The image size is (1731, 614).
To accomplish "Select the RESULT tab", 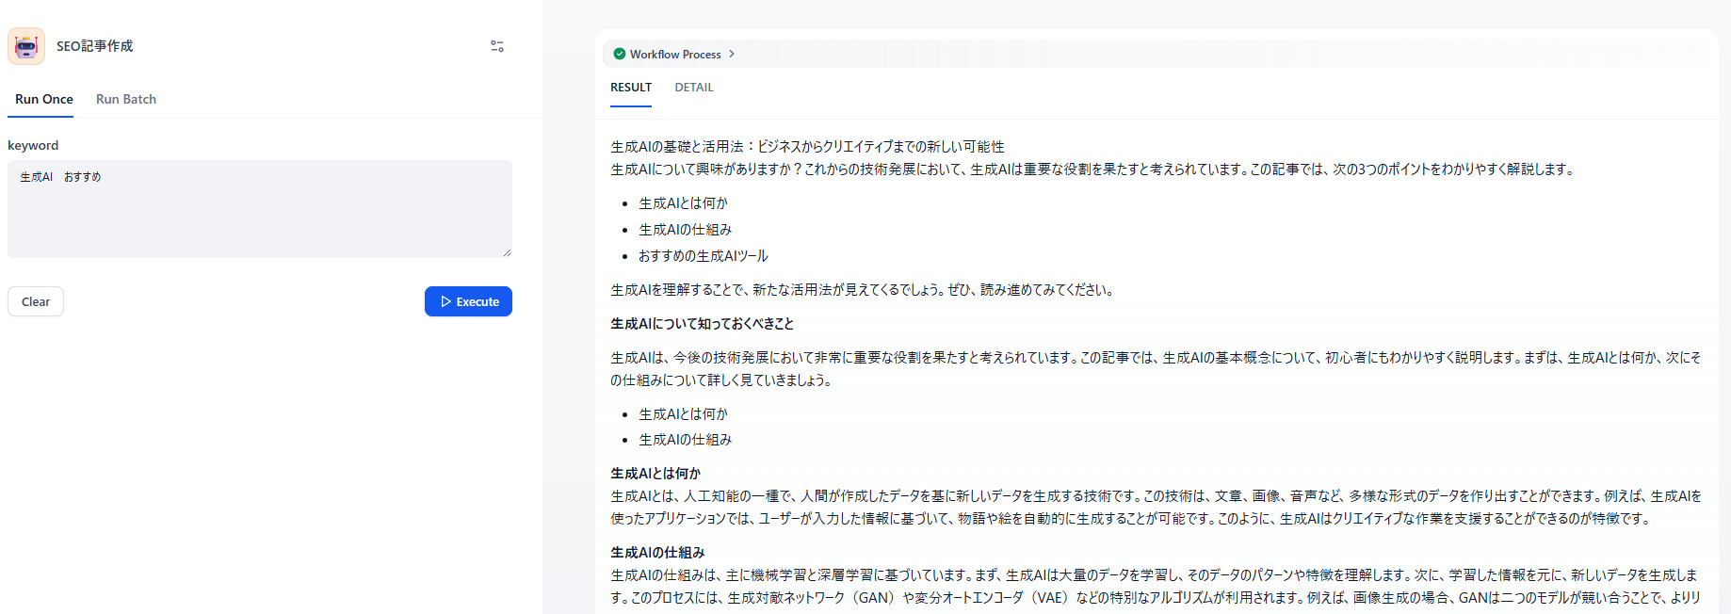I will pyautogui.click(x=631, y=88).
